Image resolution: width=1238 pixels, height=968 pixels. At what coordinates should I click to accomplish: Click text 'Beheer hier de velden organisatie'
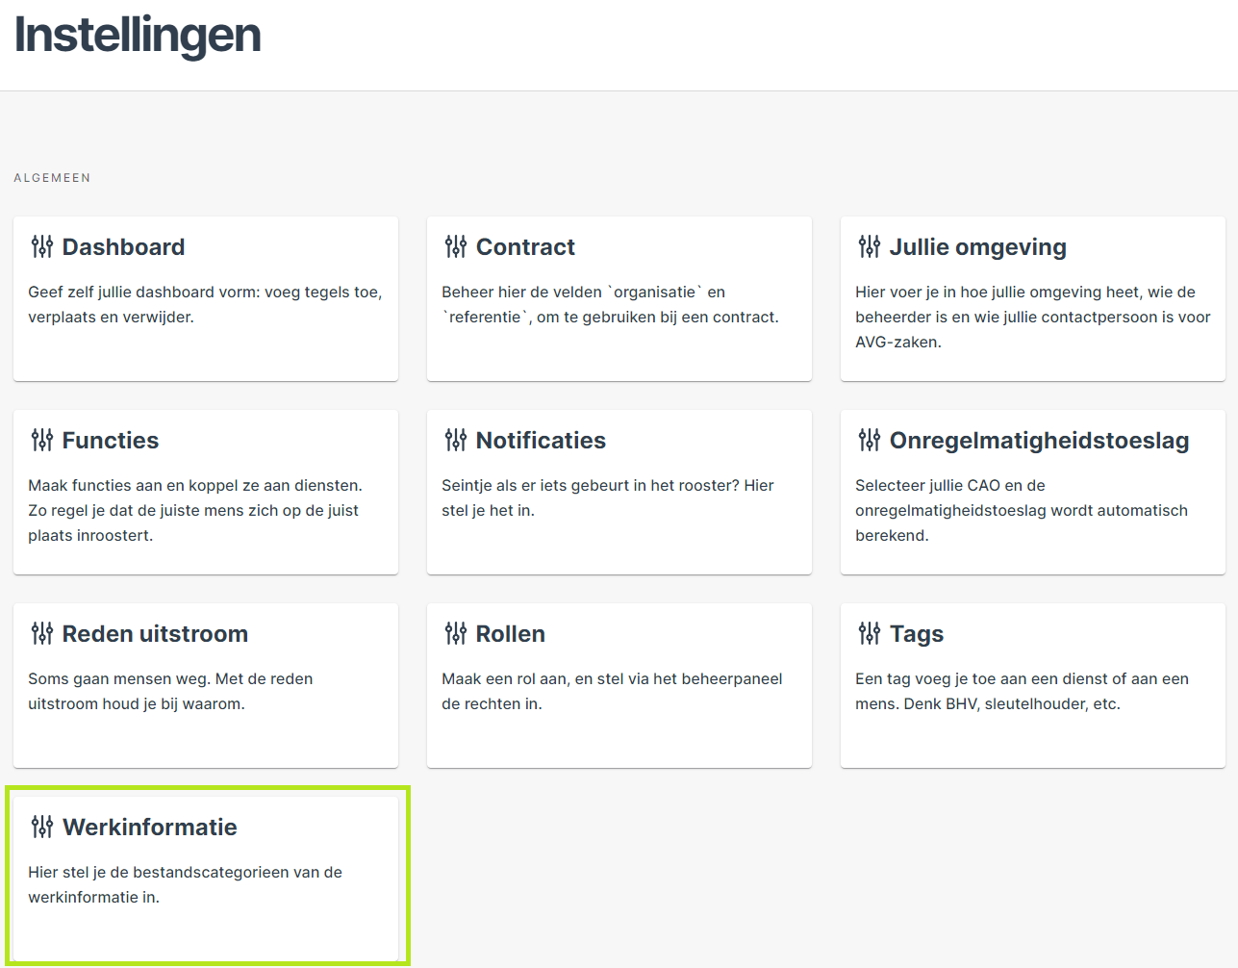pos(571,293)
